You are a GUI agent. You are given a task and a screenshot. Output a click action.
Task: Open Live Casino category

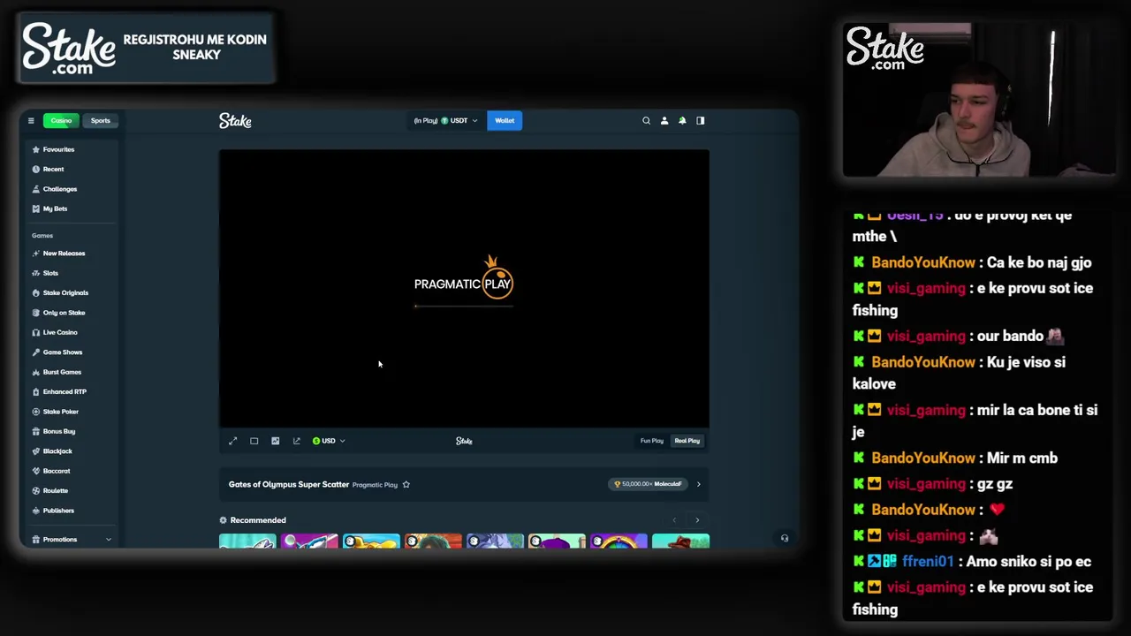tap(60, 332)
